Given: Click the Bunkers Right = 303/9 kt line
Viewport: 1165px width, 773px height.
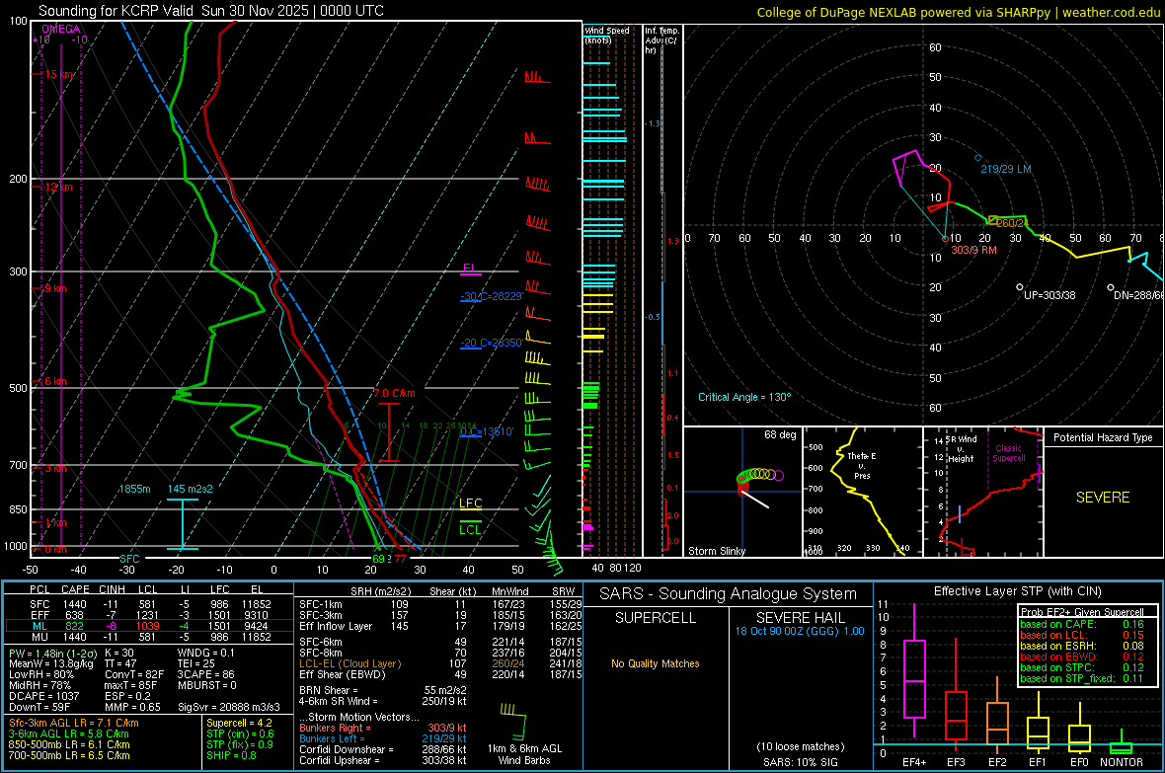Looking at the screenshot, I should click(x=383, y=728).
